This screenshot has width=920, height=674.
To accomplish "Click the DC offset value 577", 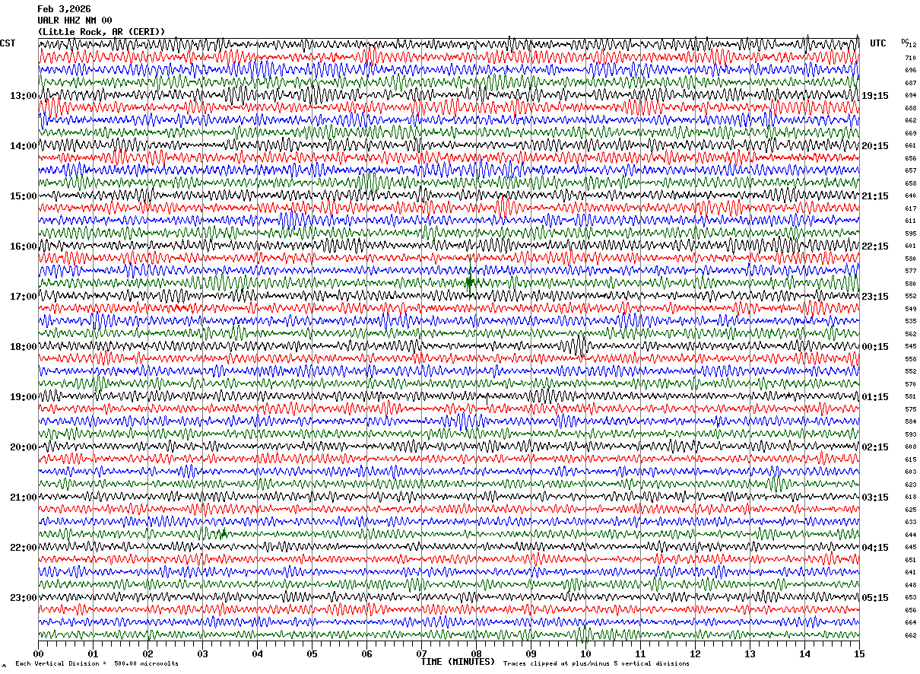I will pyautogui.click(x=911, y=271).
